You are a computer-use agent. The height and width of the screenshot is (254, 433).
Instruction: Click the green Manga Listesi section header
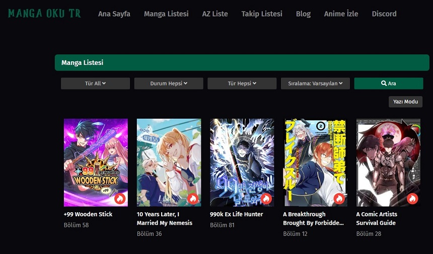point(242,62)
